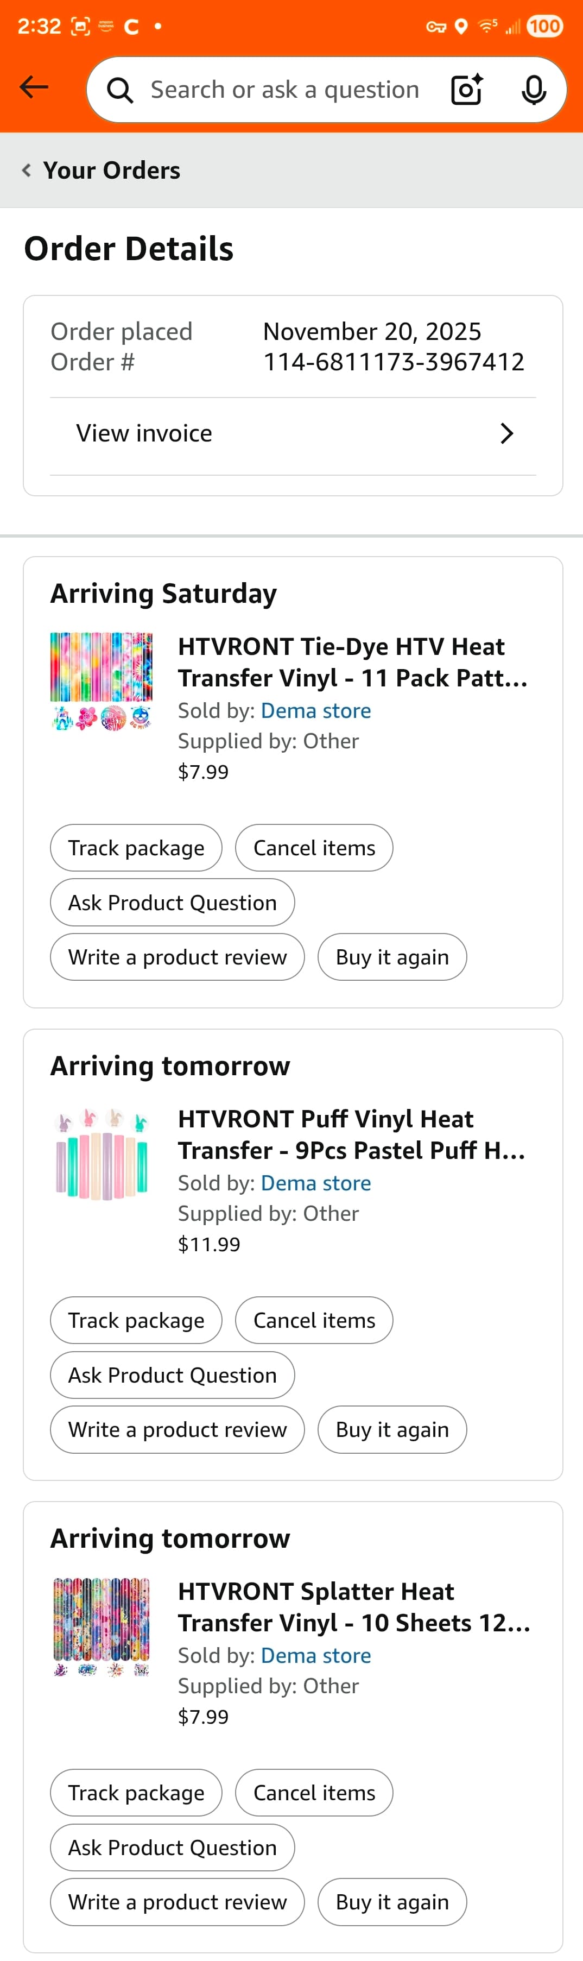The image size is (583, 1961).
Task: Tap the microphone voice search icon
Action: [x=534, y=90]
